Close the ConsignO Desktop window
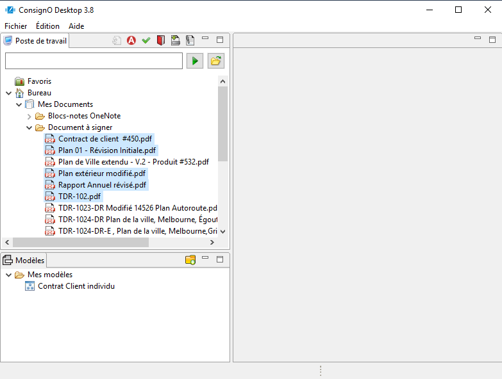The image size is (502, 379). (x=488, y=10)
